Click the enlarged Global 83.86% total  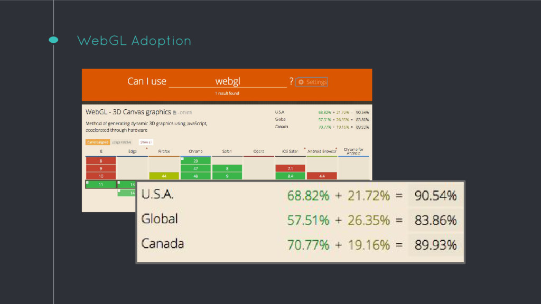(435, 220)
